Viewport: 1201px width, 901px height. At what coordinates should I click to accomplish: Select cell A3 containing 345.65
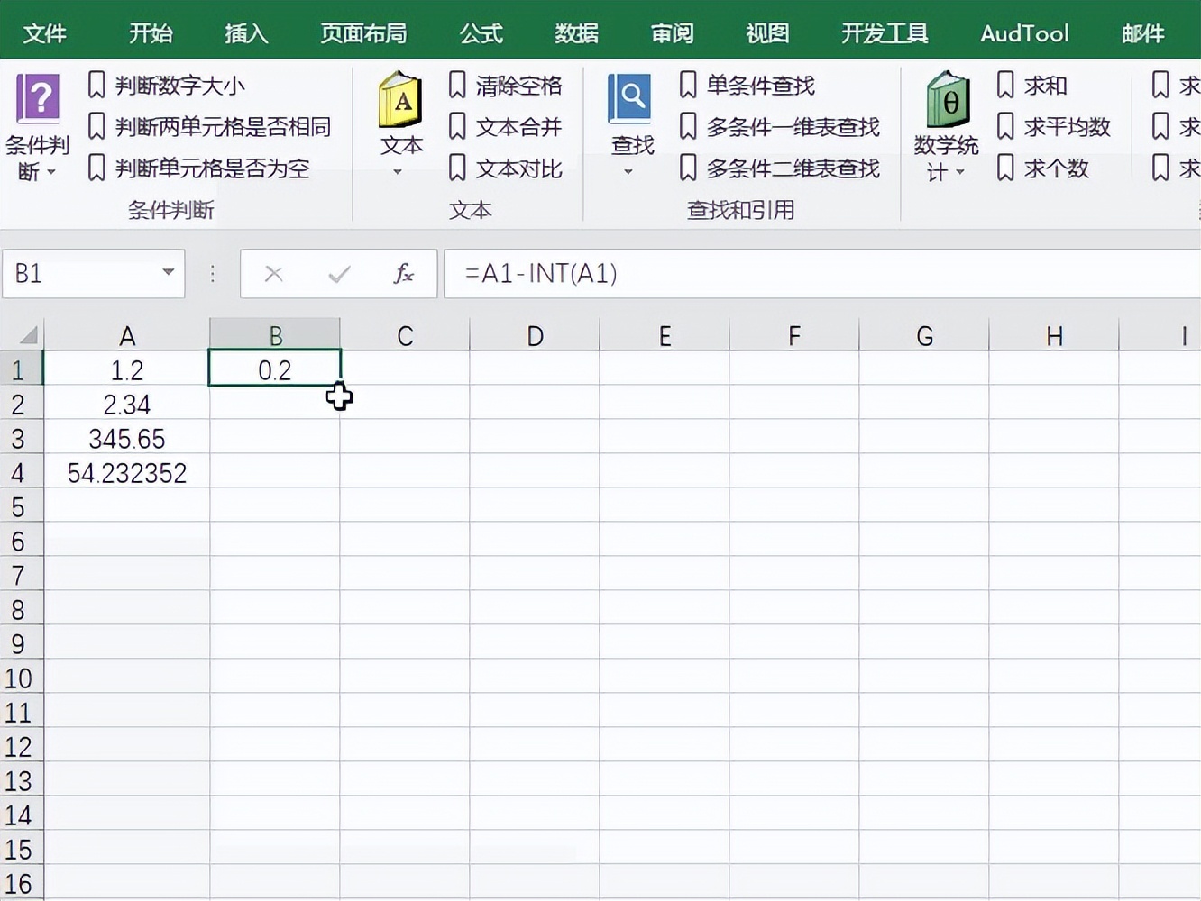[126, 438]
